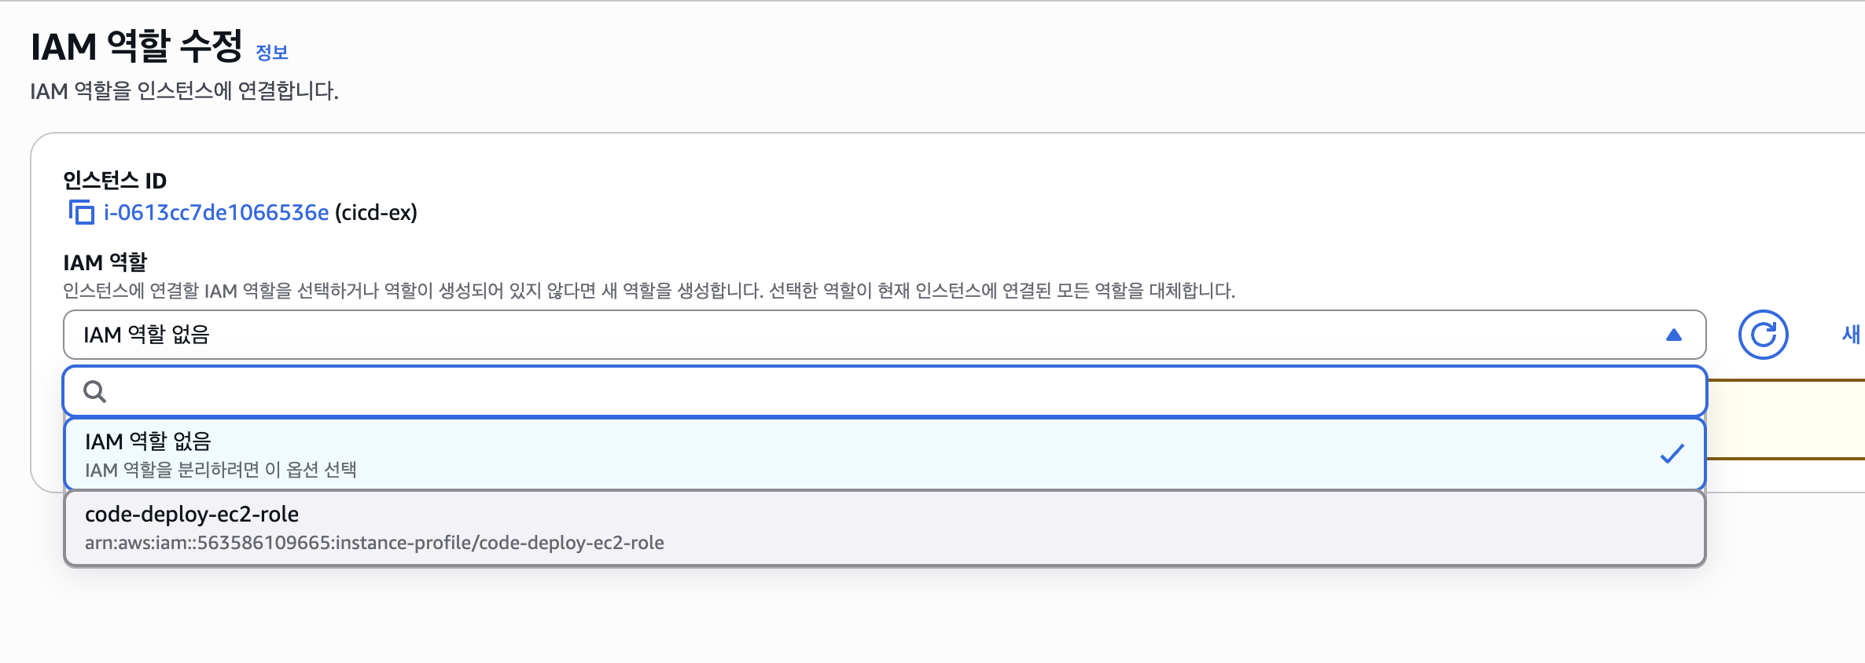Open the 정보 info link

coord(272,53)
